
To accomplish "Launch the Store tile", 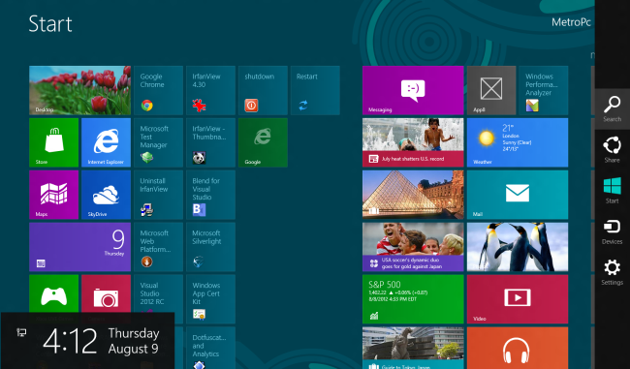I will 54,142.
